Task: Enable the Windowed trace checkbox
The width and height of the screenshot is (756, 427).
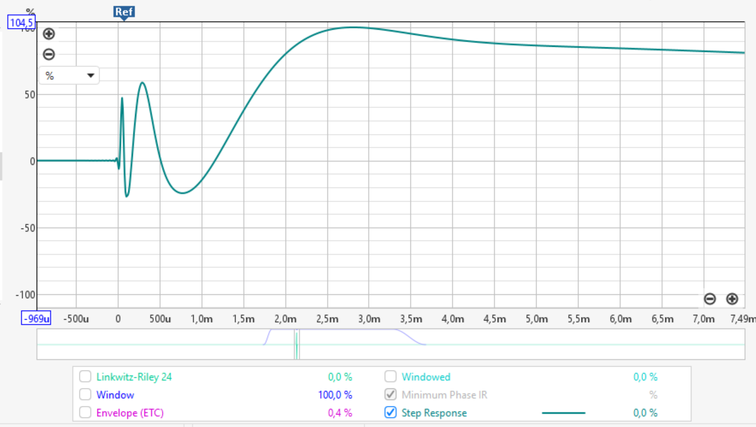Action: coord(391,377)
